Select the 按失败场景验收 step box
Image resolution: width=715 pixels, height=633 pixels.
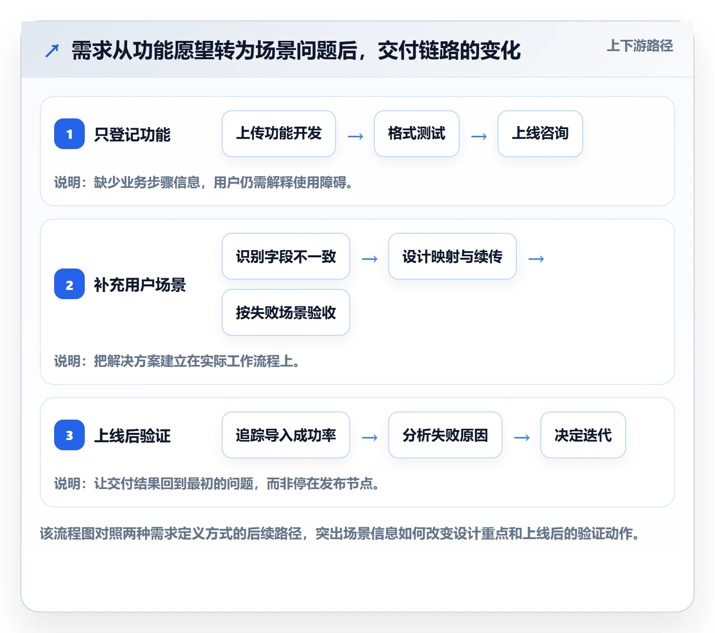[286, 312]
